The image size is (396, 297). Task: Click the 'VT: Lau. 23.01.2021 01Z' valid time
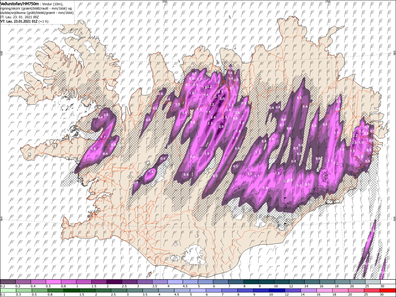click(19, 21)
